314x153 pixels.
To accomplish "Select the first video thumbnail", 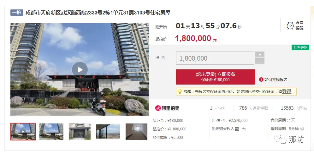I will 23,131.
